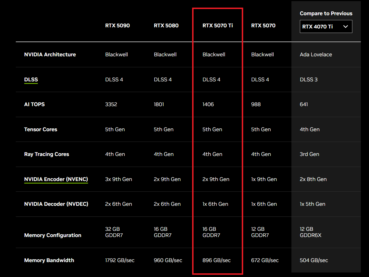Select the Memory Bandwidth row label
The width and height of the screenshot is (369, 277).
(x=49, y=260)
